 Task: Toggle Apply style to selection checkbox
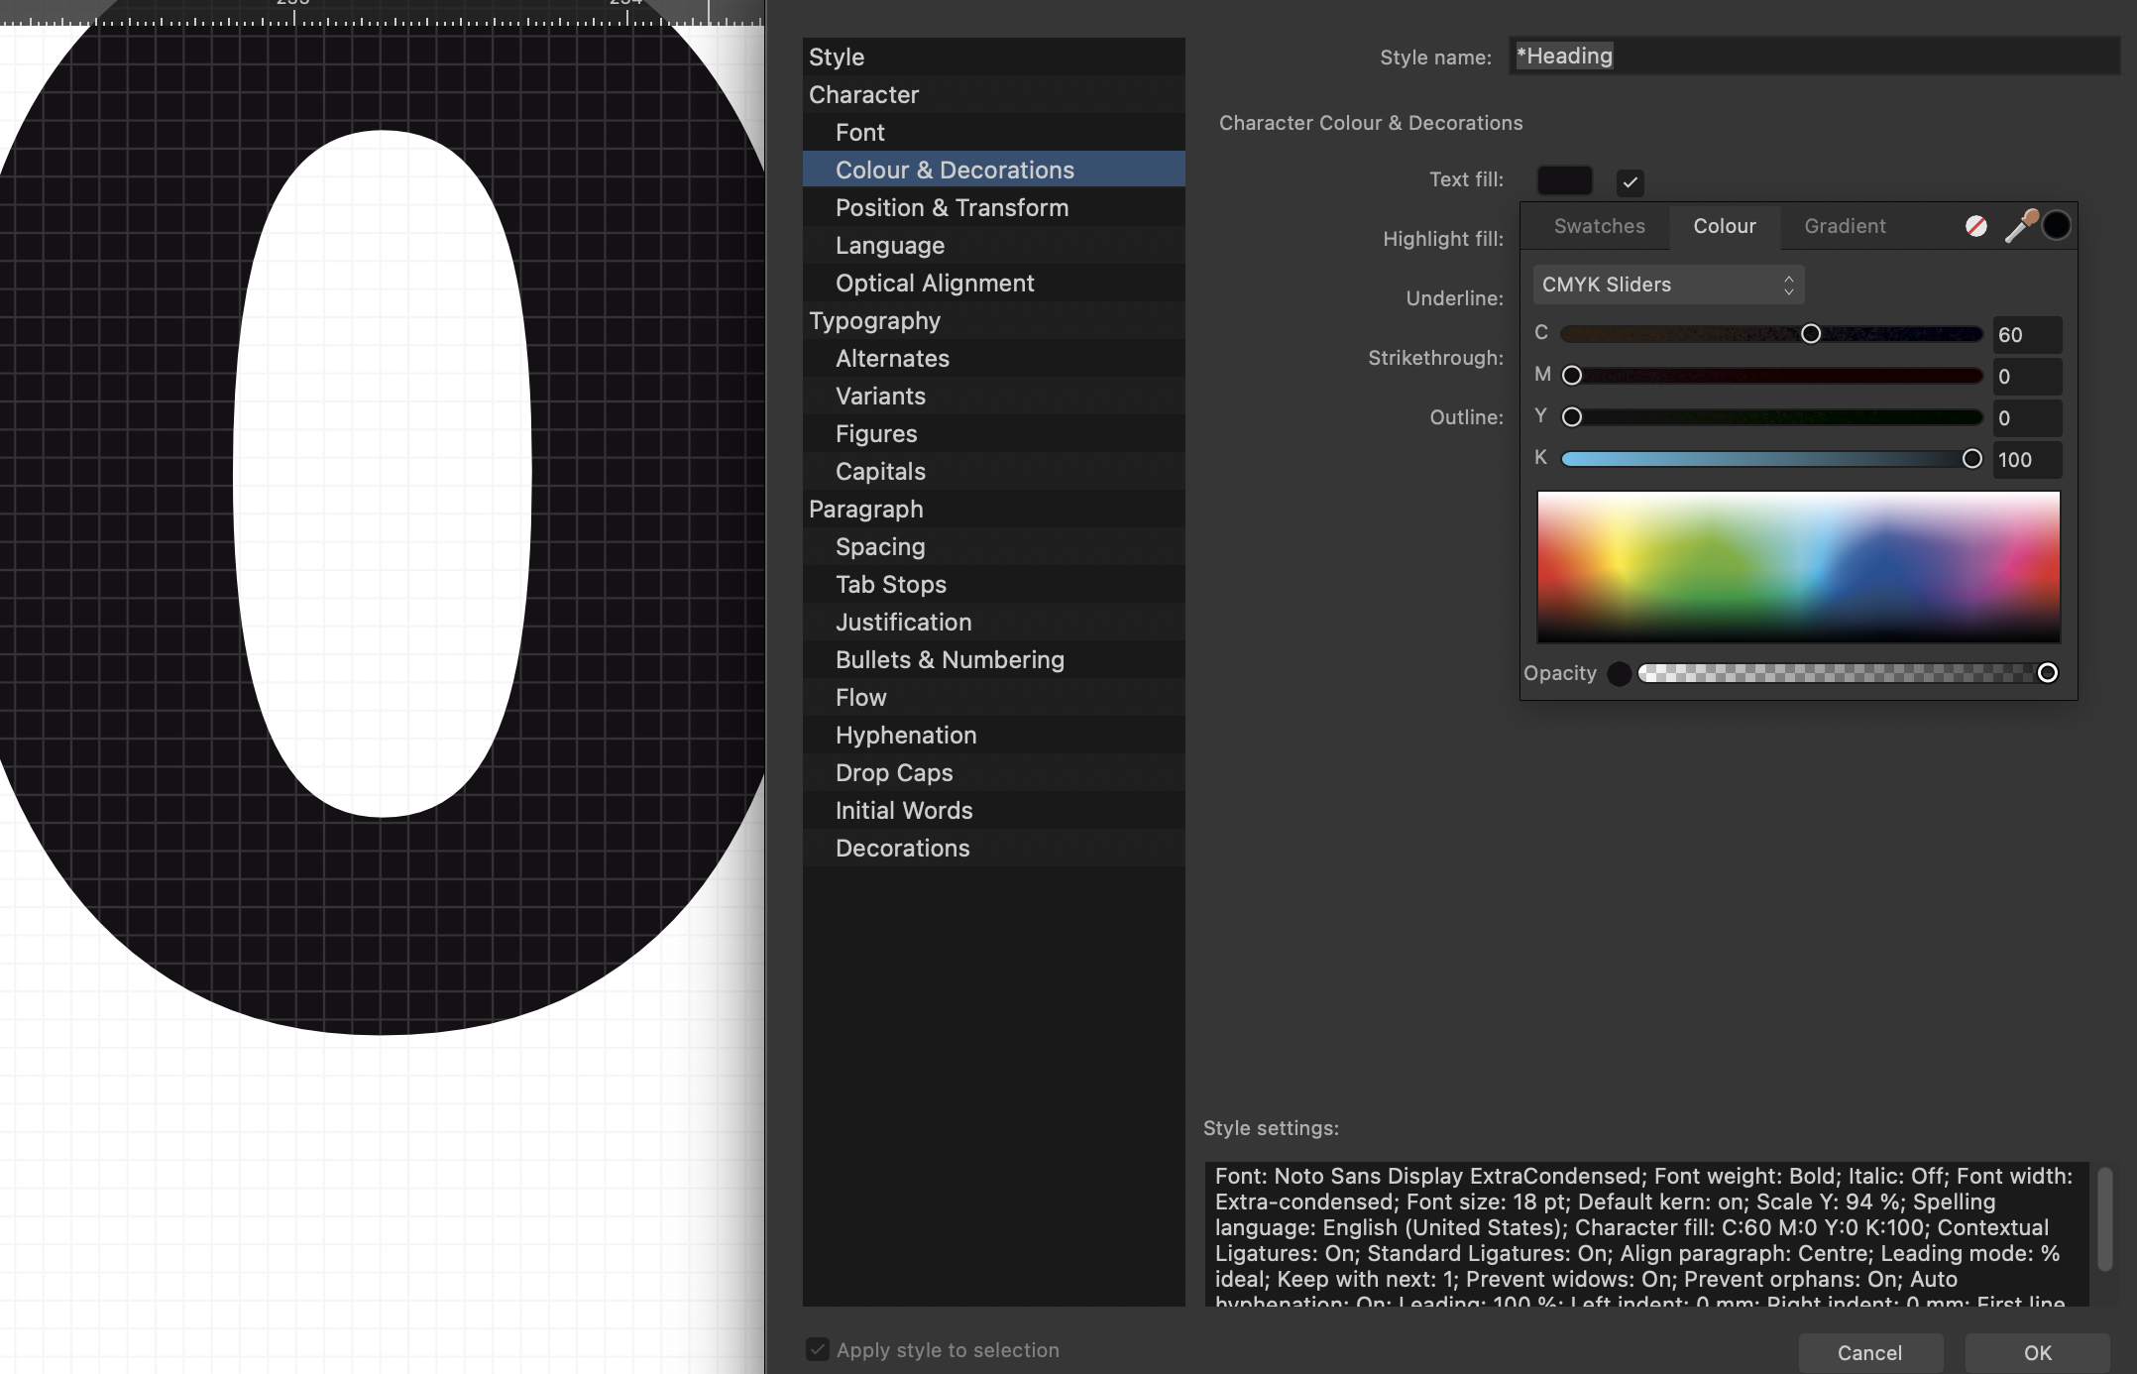818,1349
